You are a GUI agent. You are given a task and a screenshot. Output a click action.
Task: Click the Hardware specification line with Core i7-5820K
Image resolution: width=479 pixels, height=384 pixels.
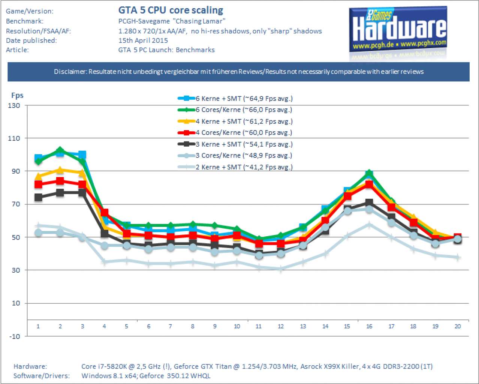[x=257, y=366]
